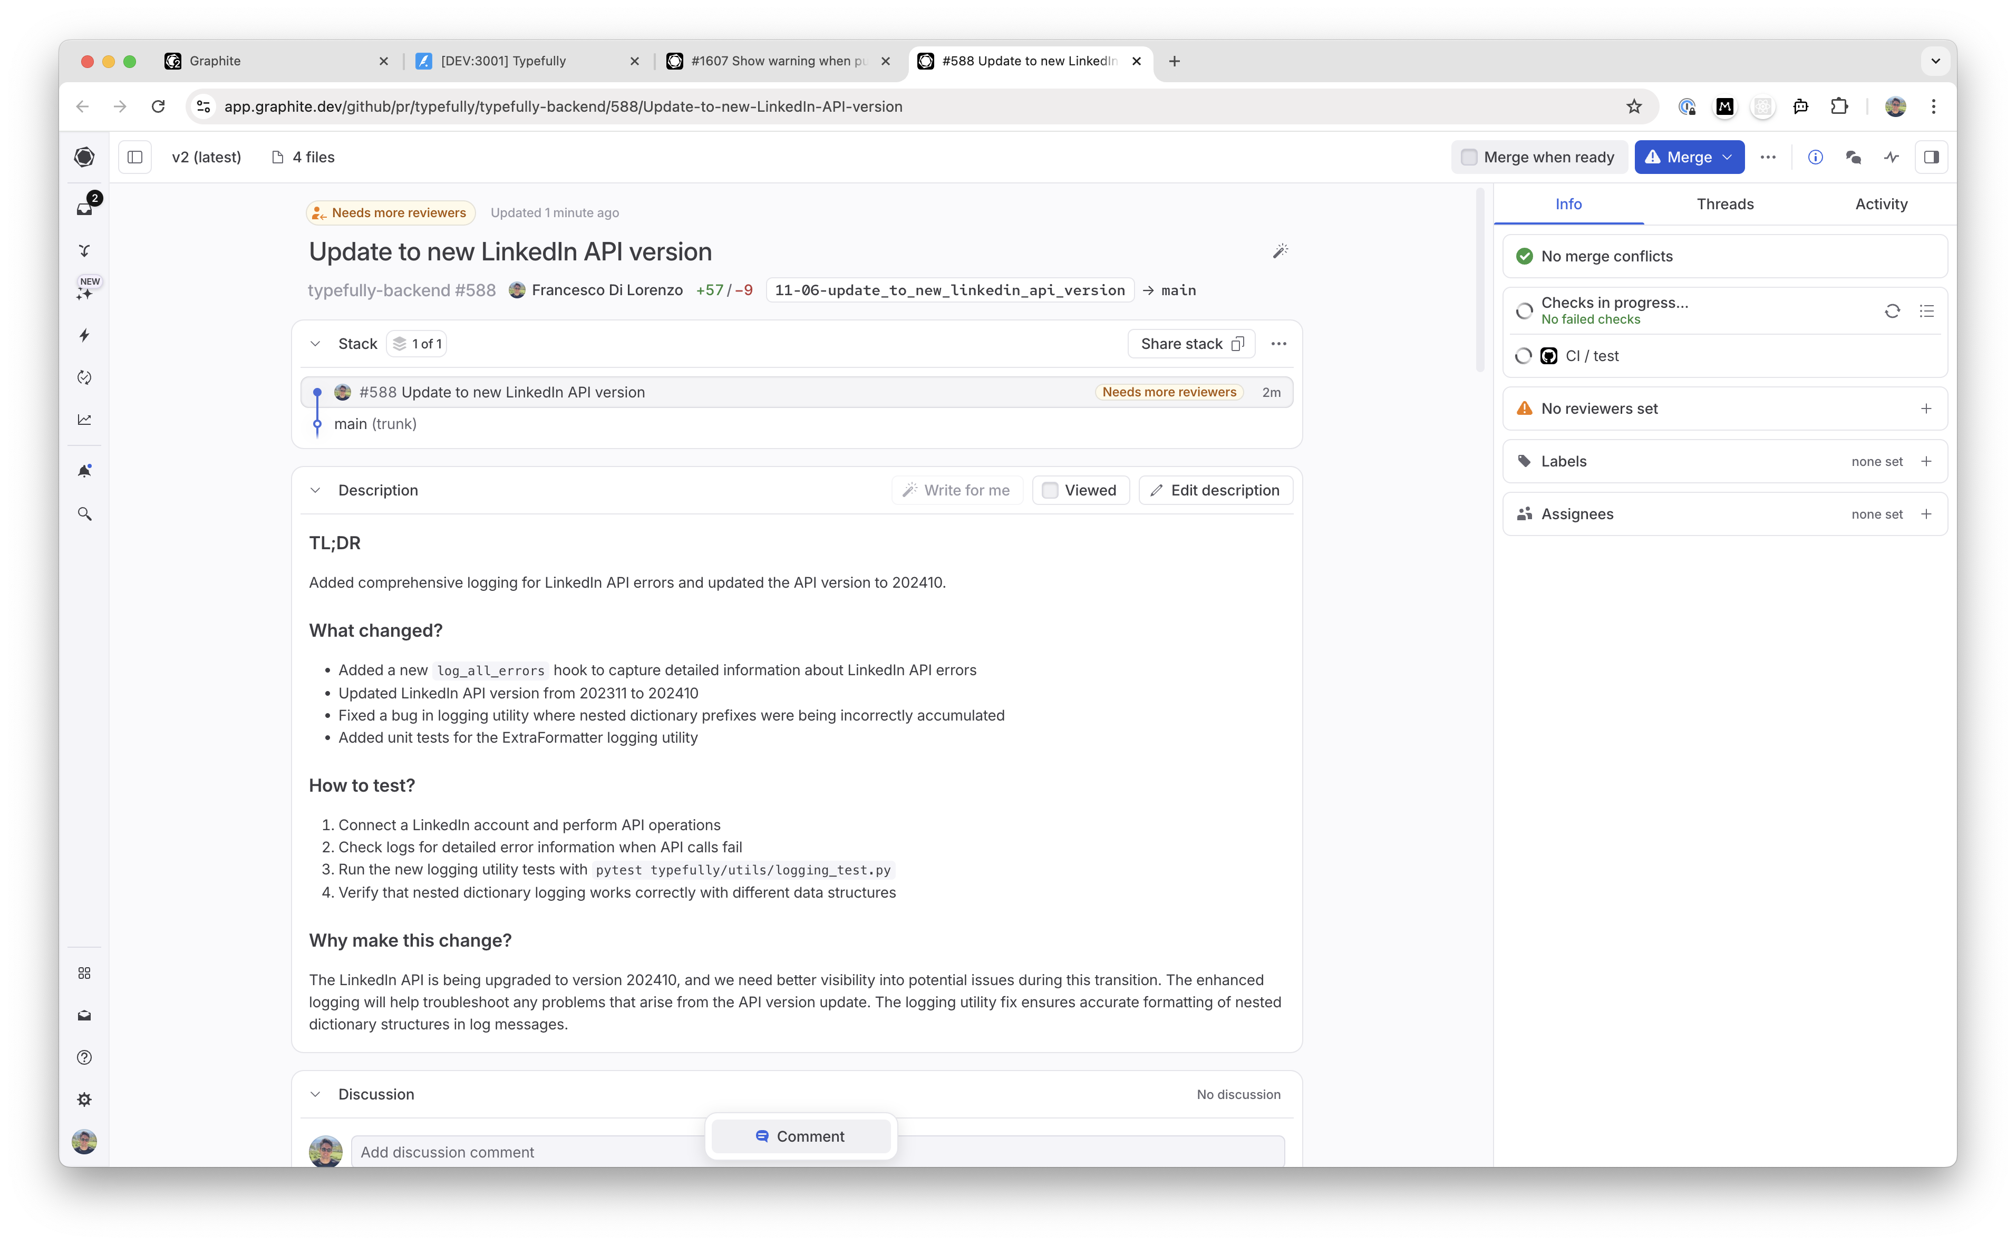2016x1245 pixels.
Task: Switch to the Threads tab
Action: coord(1724,204)
